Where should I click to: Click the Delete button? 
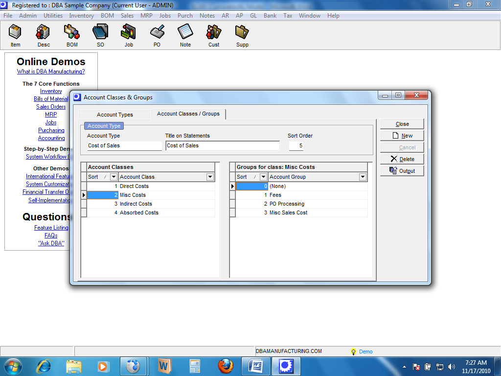[402, 159]
